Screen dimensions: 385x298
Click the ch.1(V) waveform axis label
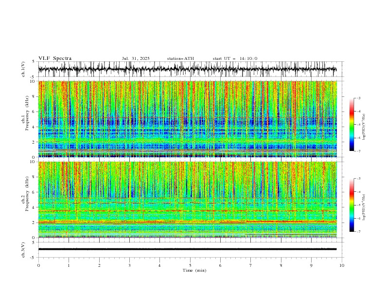point(23,69)
